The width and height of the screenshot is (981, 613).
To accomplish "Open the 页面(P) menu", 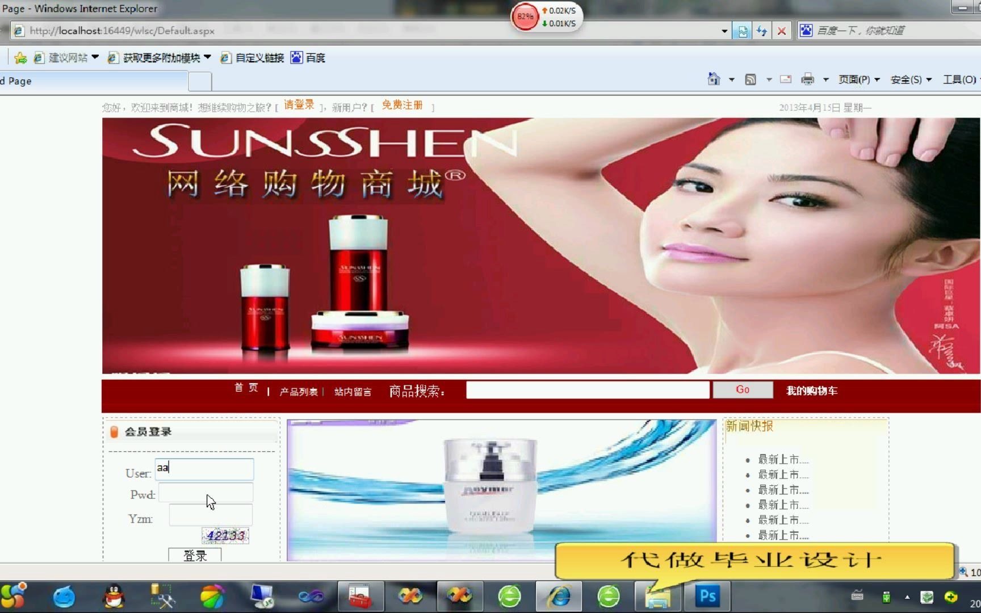I will pos(859,79).
